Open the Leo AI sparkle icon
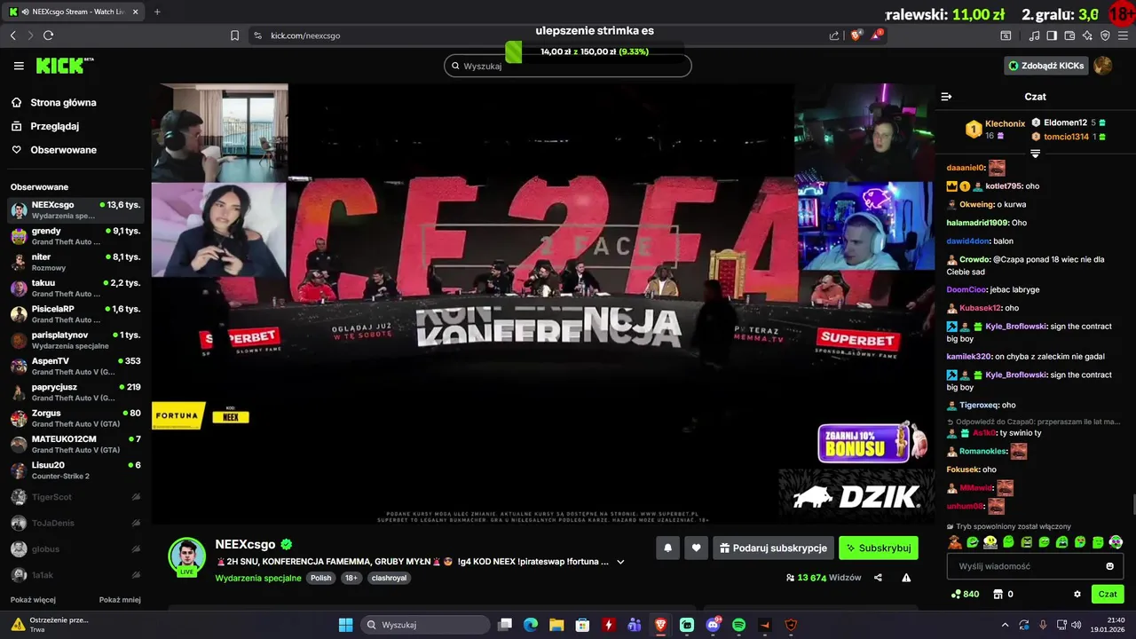The image size is (1136, 639). [1087, 35]
